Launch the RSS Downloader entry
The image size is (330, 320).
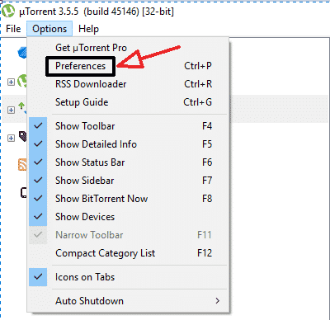(x=91, y=84)
